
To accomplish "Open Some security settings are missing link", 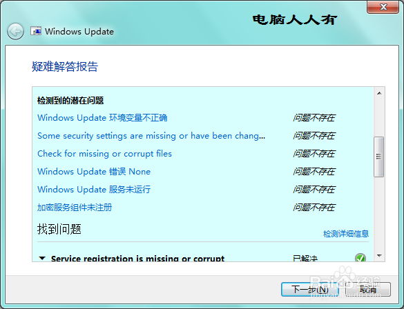I will tap(151, 136).
